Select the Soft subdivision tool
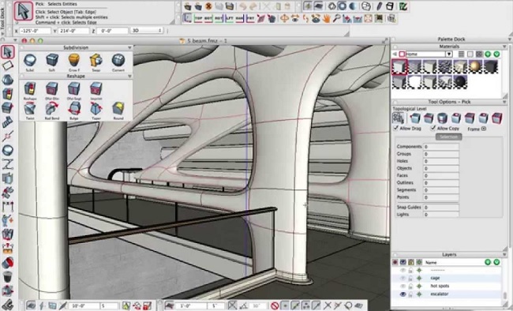The image size is (513, 311). (x=51, y=61)
